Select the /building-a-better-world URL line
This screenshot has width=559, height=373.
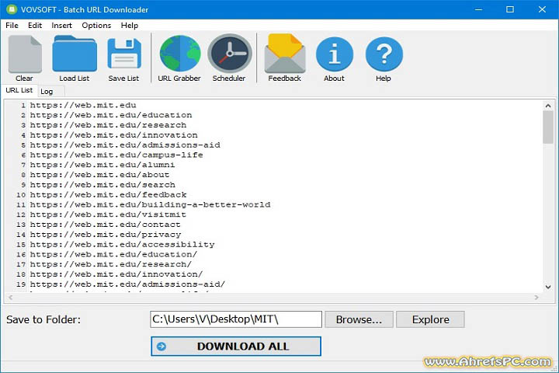(150, 205)
